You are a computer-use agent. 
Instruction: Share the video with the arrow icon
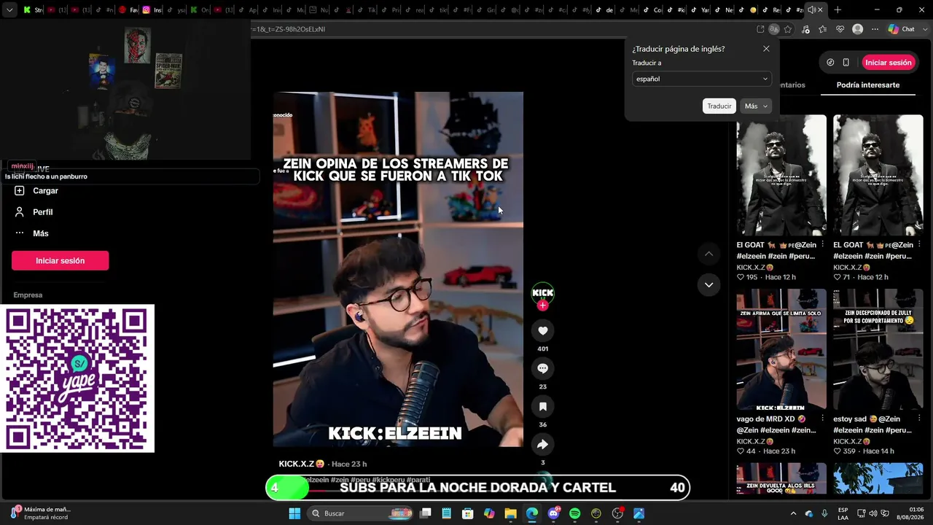point(542,445)
